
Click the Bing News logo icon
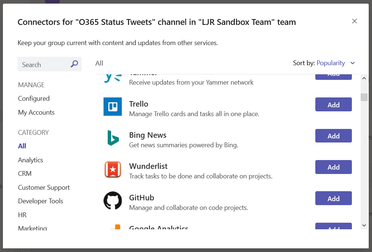tap(113, 138)
